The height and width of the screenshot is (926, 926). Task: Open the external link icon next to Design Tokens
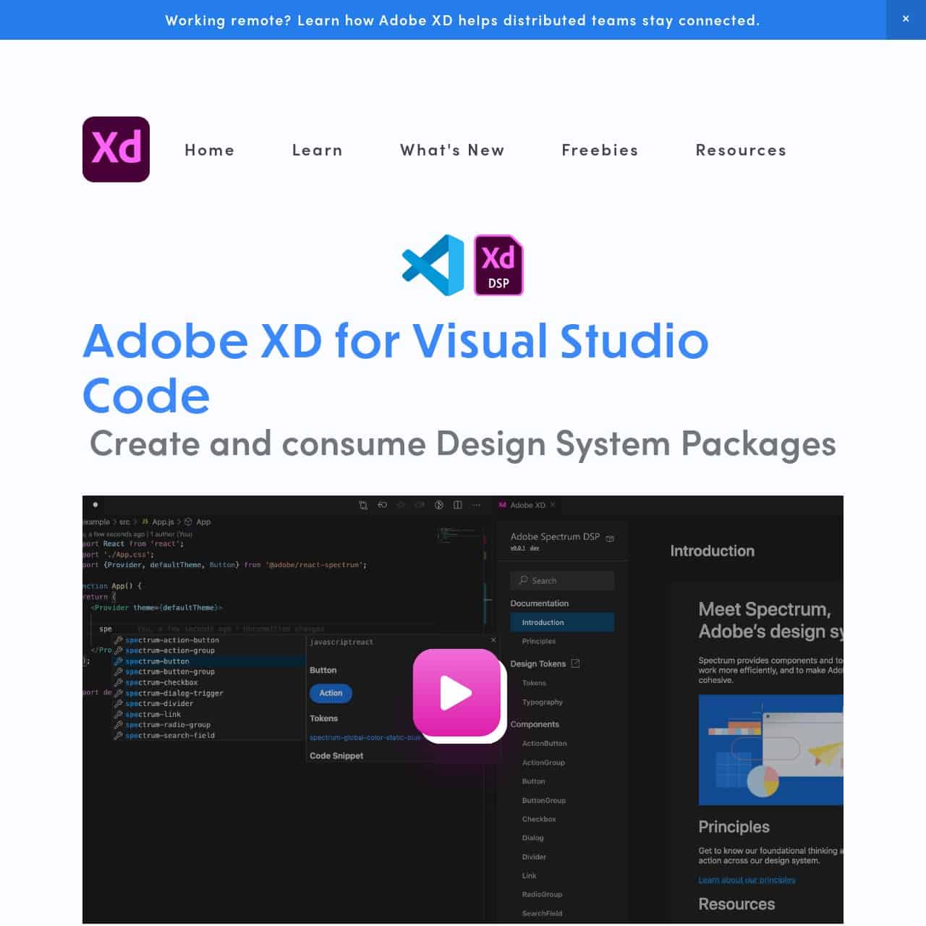pyautogui.click(x=575, y=663)
